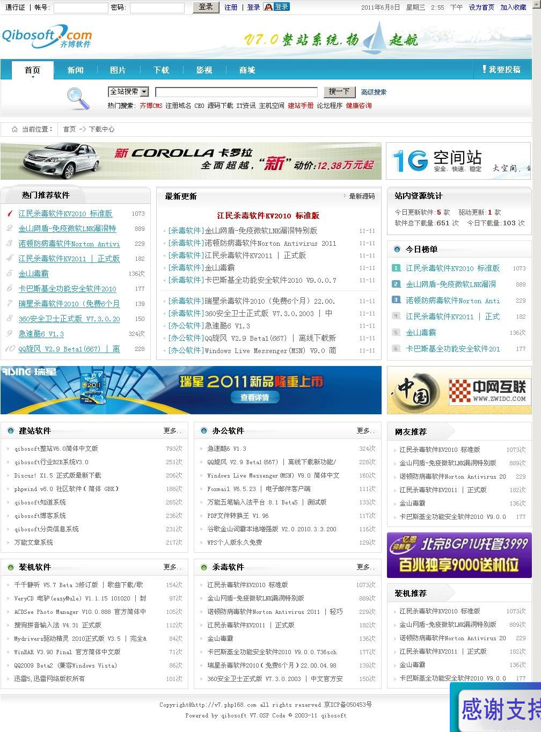This screenshot has width=541, height=732.
Task: Open WinRAR V3.90 Final 官方简体中文版 link
Action: tap(67, 652)
